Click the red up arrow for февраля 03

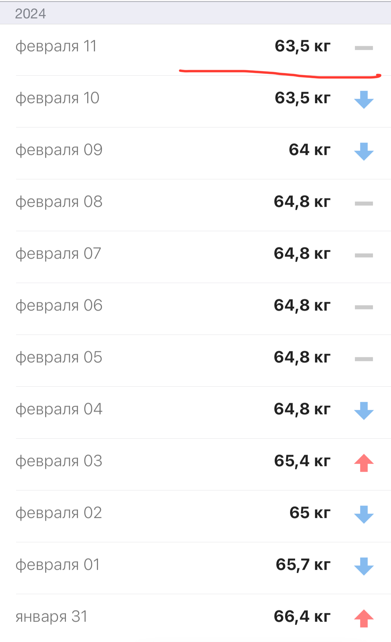tap(364, 463)
